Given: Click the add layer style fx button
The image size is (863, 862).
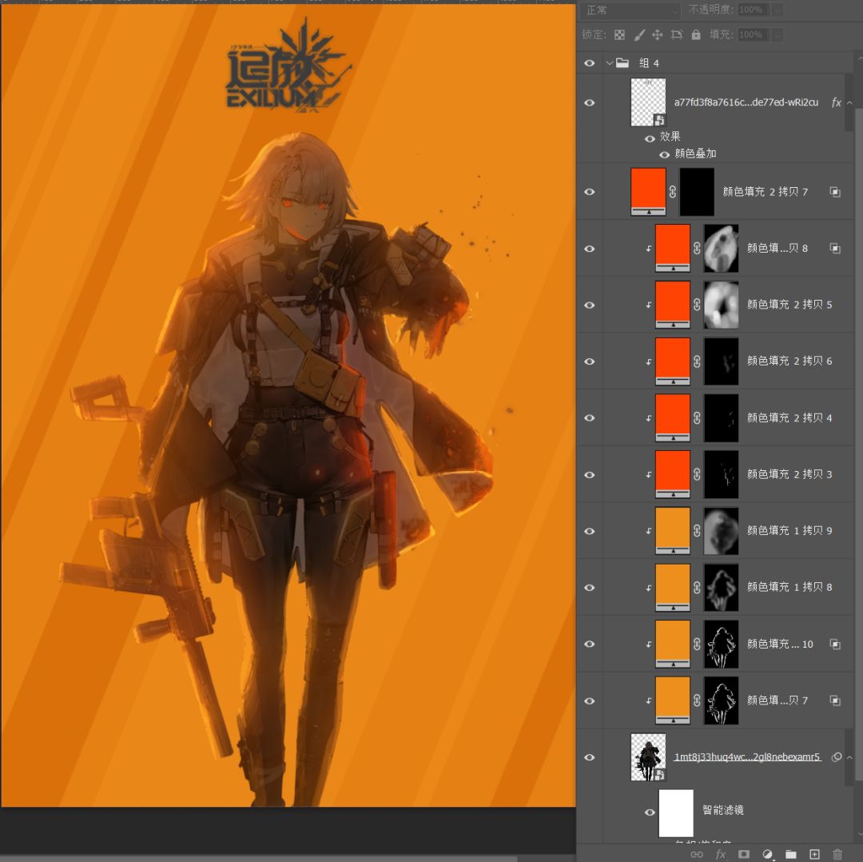Looking at the screenshot, I should point(720,854).
